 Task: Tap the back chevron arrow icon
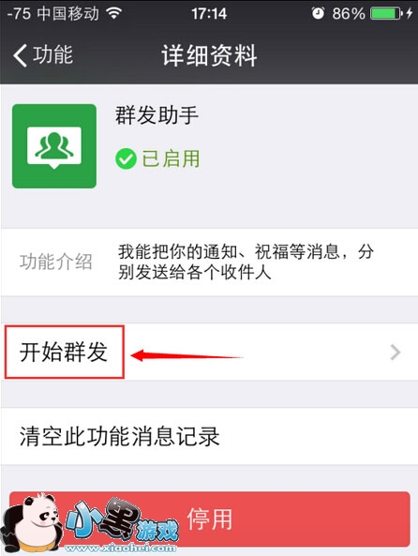coord(21,55)
